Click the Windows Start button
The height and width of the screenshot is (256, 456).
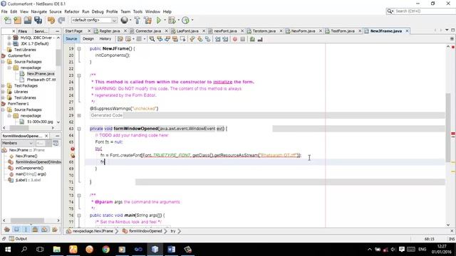[x=8, y=250]
